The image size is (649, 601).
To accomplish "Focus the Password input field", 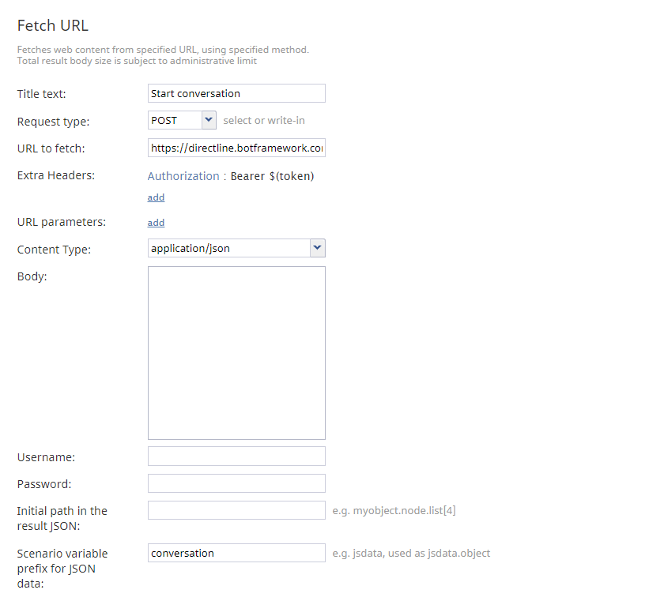I will (x=236, y=483).
